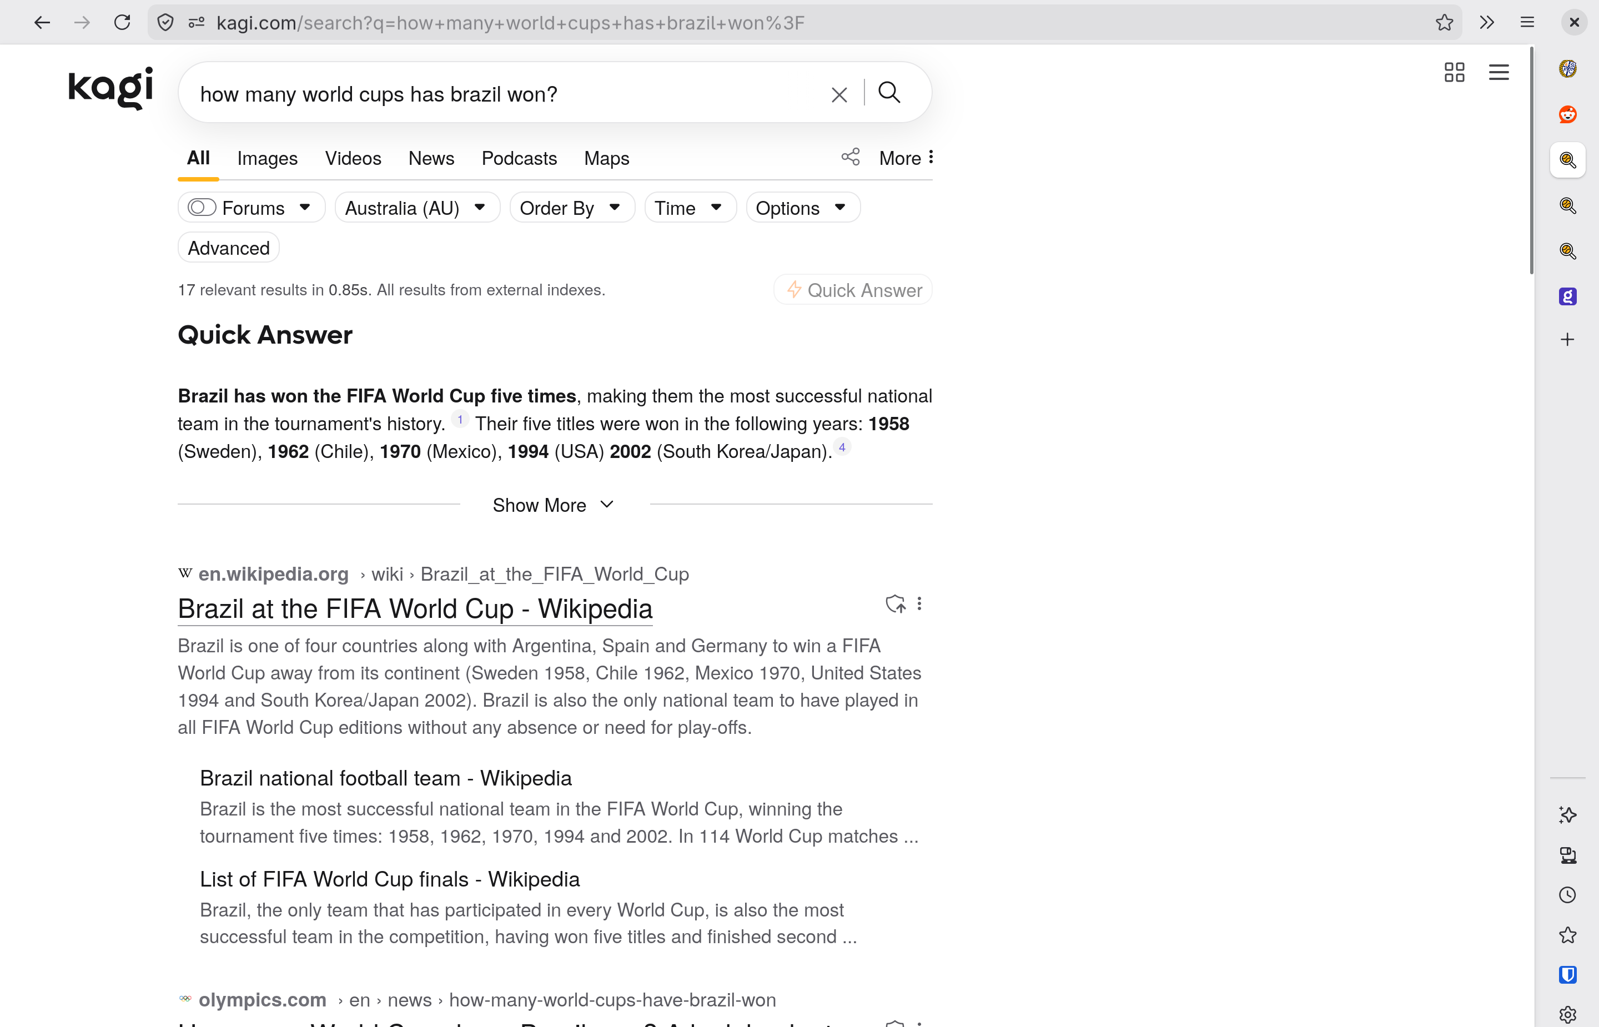Viewport: 1599px width, 1027px height.
Task: Open the Reddit sidebar tab
Action: click(x=1568, y=114)
